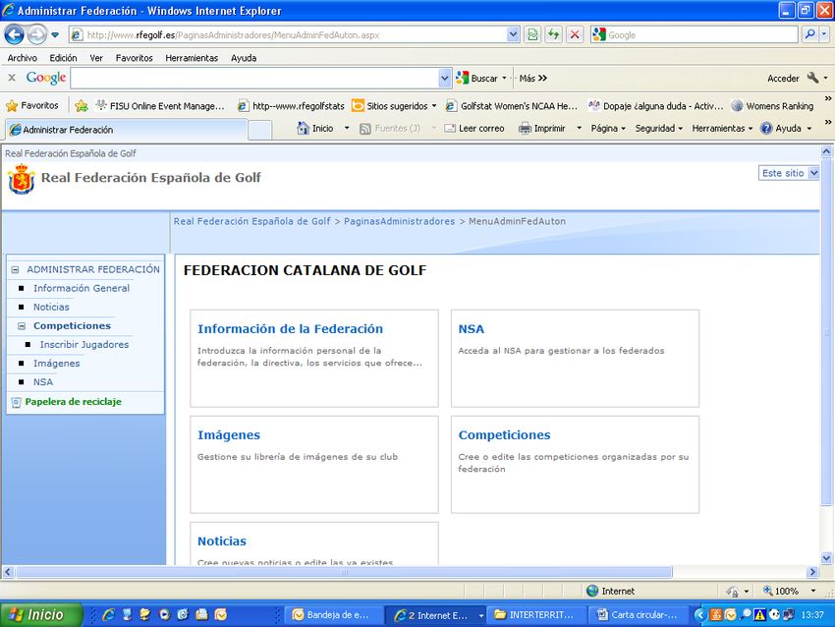Click the Stop loading X icon
Viewport: 835px width, 627px height.
(x=575, y=34)
